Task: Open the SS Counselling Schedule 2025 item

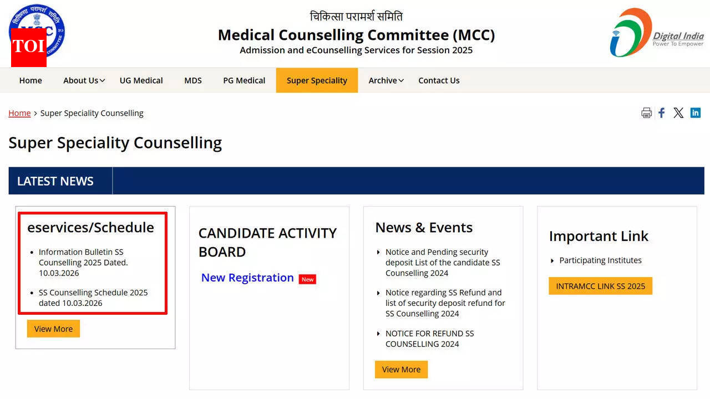Action: (93, 298)
